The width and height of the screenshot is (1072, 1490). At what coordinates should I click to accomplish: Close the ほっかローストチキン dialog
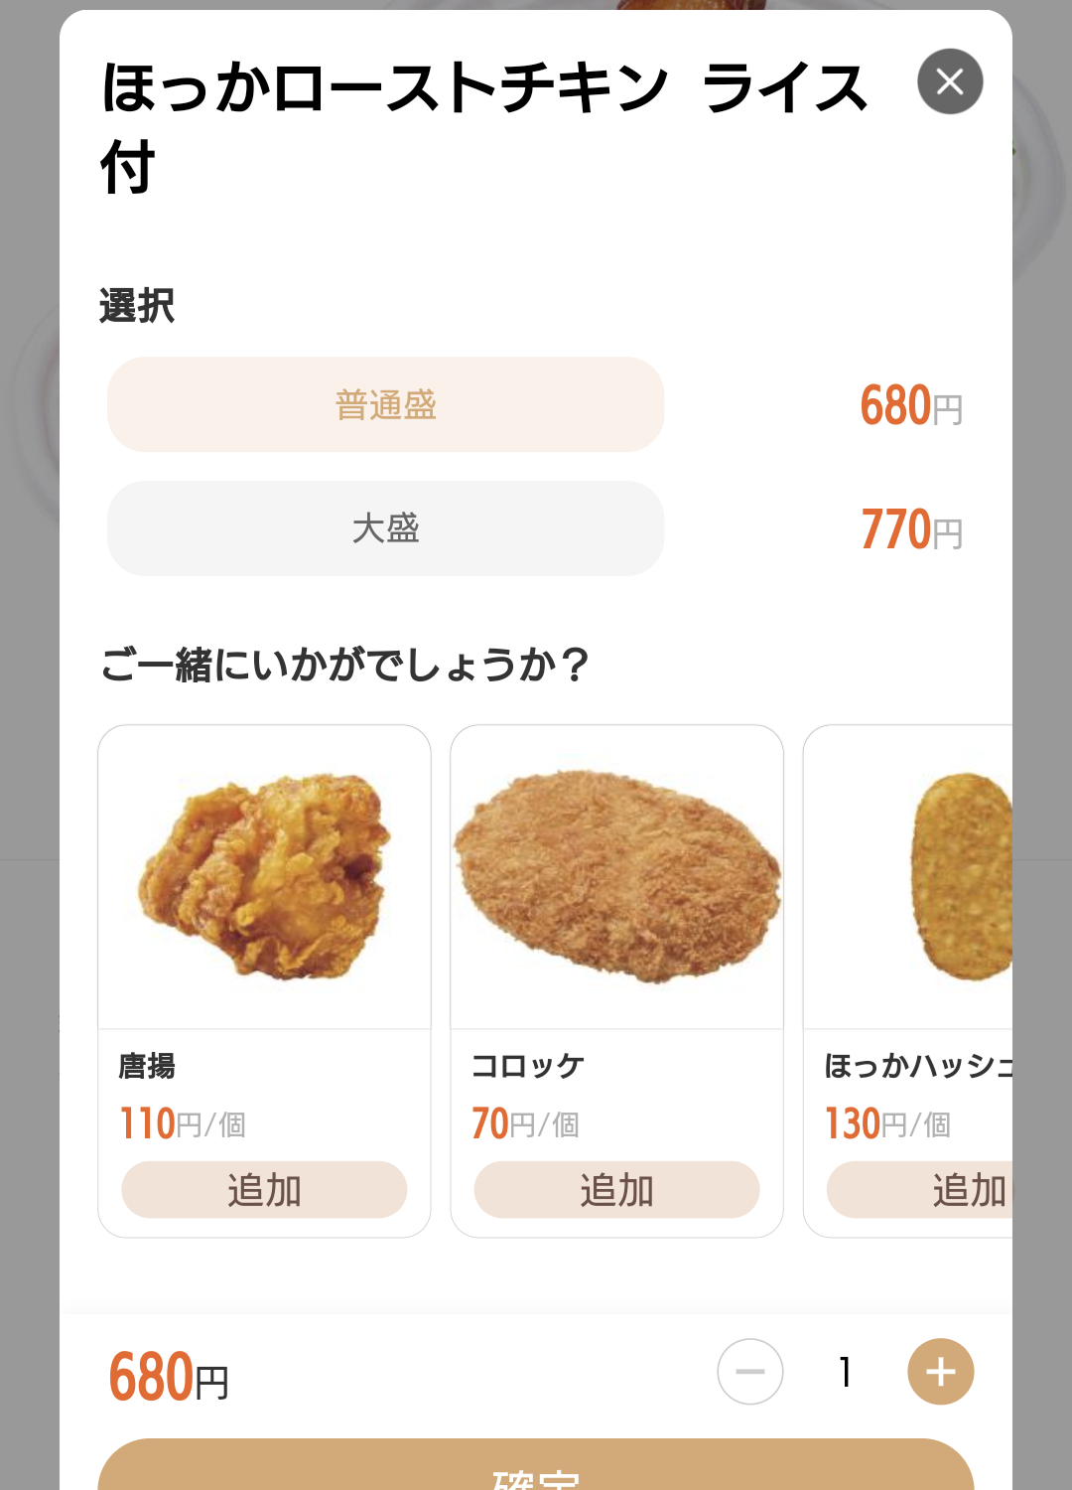point(950,81)
